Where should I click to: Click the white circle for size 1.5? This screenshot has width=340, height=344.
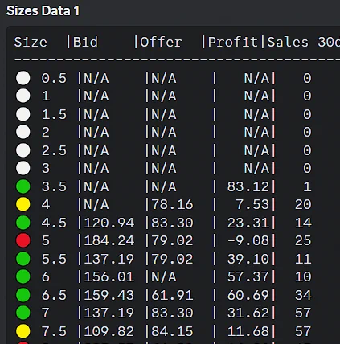[x=23, y=114]
